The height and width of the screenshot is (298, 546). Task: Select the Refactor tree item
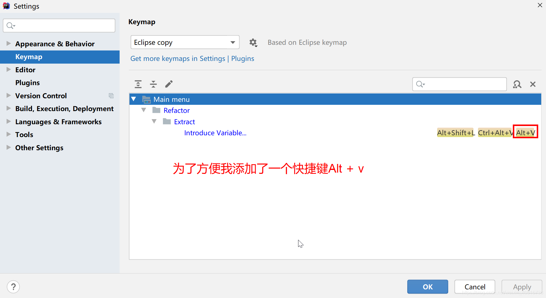177,110
